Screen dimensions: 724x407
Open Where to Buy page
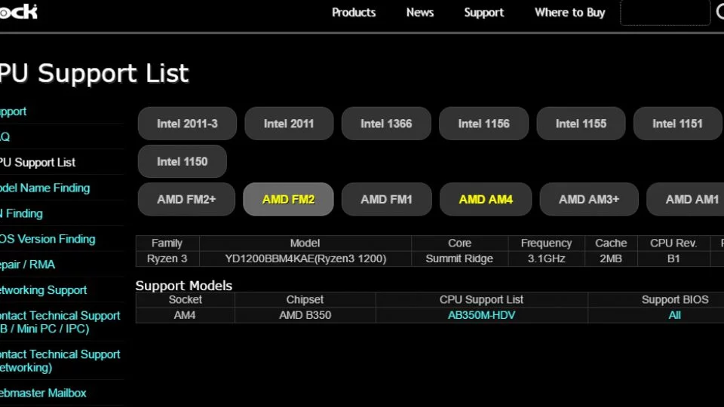tap(570, 13)
